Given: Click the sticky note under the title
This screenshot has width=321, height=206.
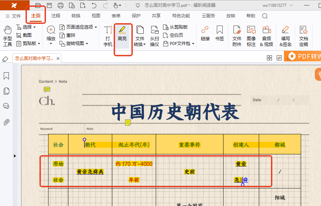Looking at the screenshot, I should click(x=128, y=122).
